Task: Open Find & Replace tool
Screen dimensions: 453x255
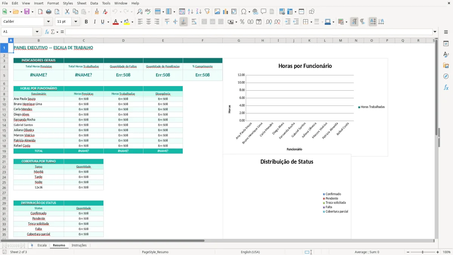Action: (x=140, y=12)
